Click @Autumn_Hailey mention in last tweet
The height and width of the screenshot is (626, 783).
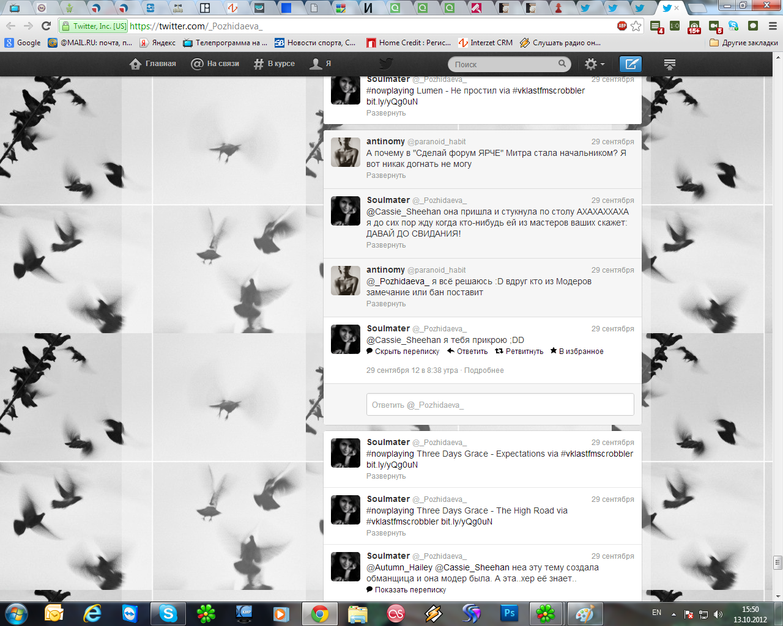pyautogui.click(x=399, y=567)
